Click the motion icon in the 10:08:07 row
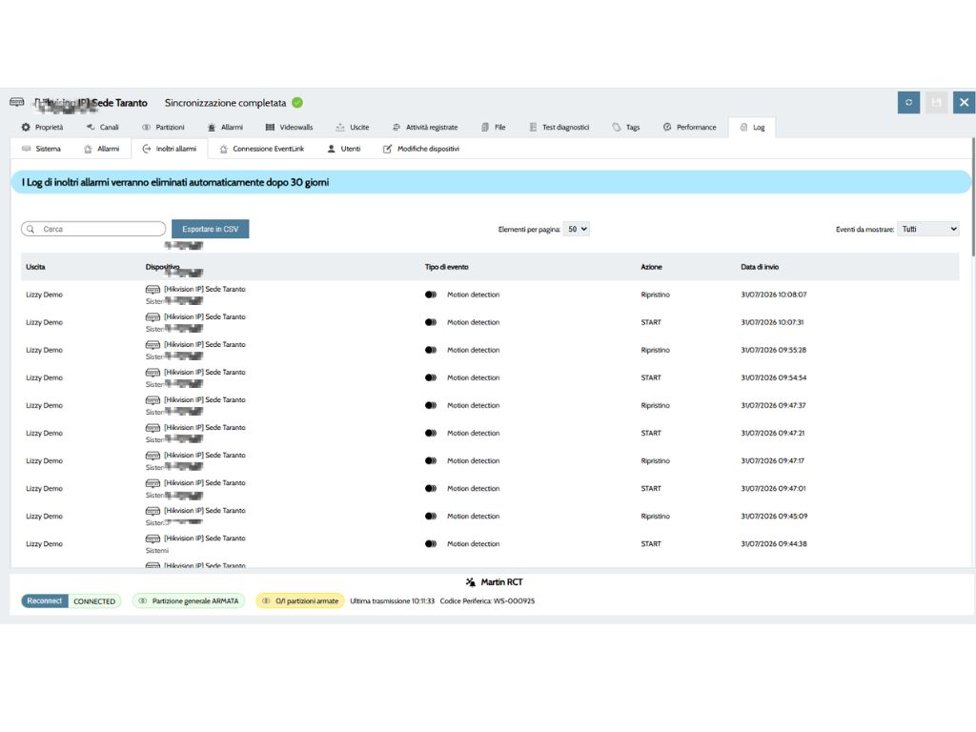Image resolution: width=976 pixels, height=732 pixels. [x=431, y=295]
